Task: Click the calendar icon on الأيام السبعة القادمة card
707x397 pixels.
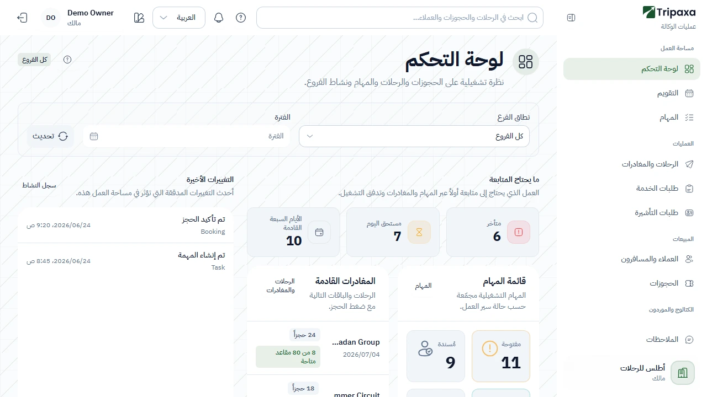Action: pos(319,232)
